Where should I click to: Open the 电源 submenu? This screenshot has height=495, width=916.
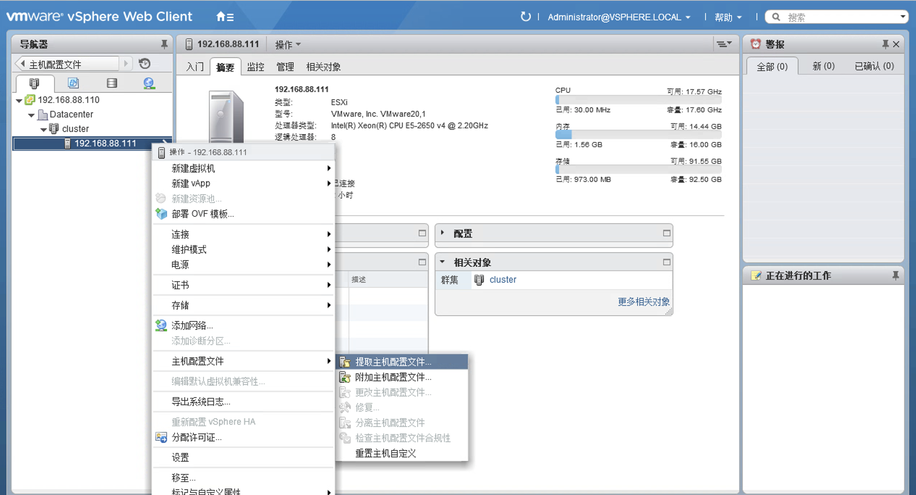244,265
